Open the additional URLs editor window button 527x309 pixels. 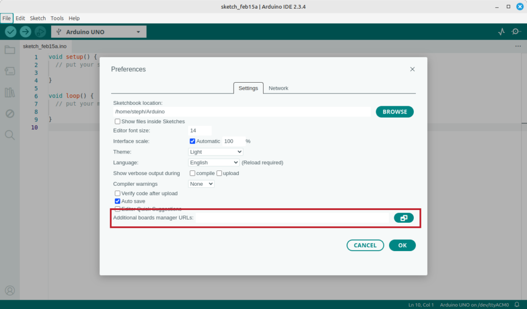pos(403,218)
